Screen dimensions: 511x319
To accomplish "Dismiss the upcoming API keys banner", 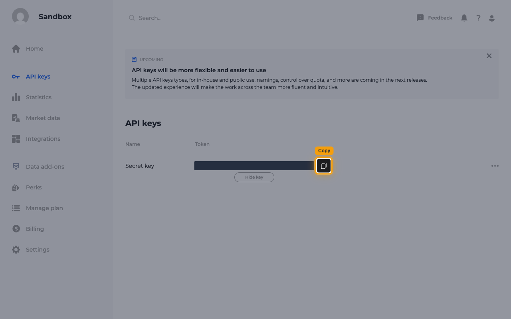I will pos(489,56).
